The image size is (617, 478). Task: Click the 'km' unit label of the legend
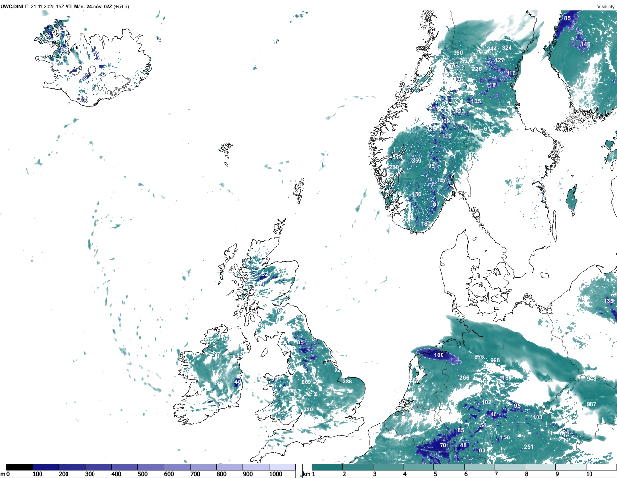[x=306, y=474]
